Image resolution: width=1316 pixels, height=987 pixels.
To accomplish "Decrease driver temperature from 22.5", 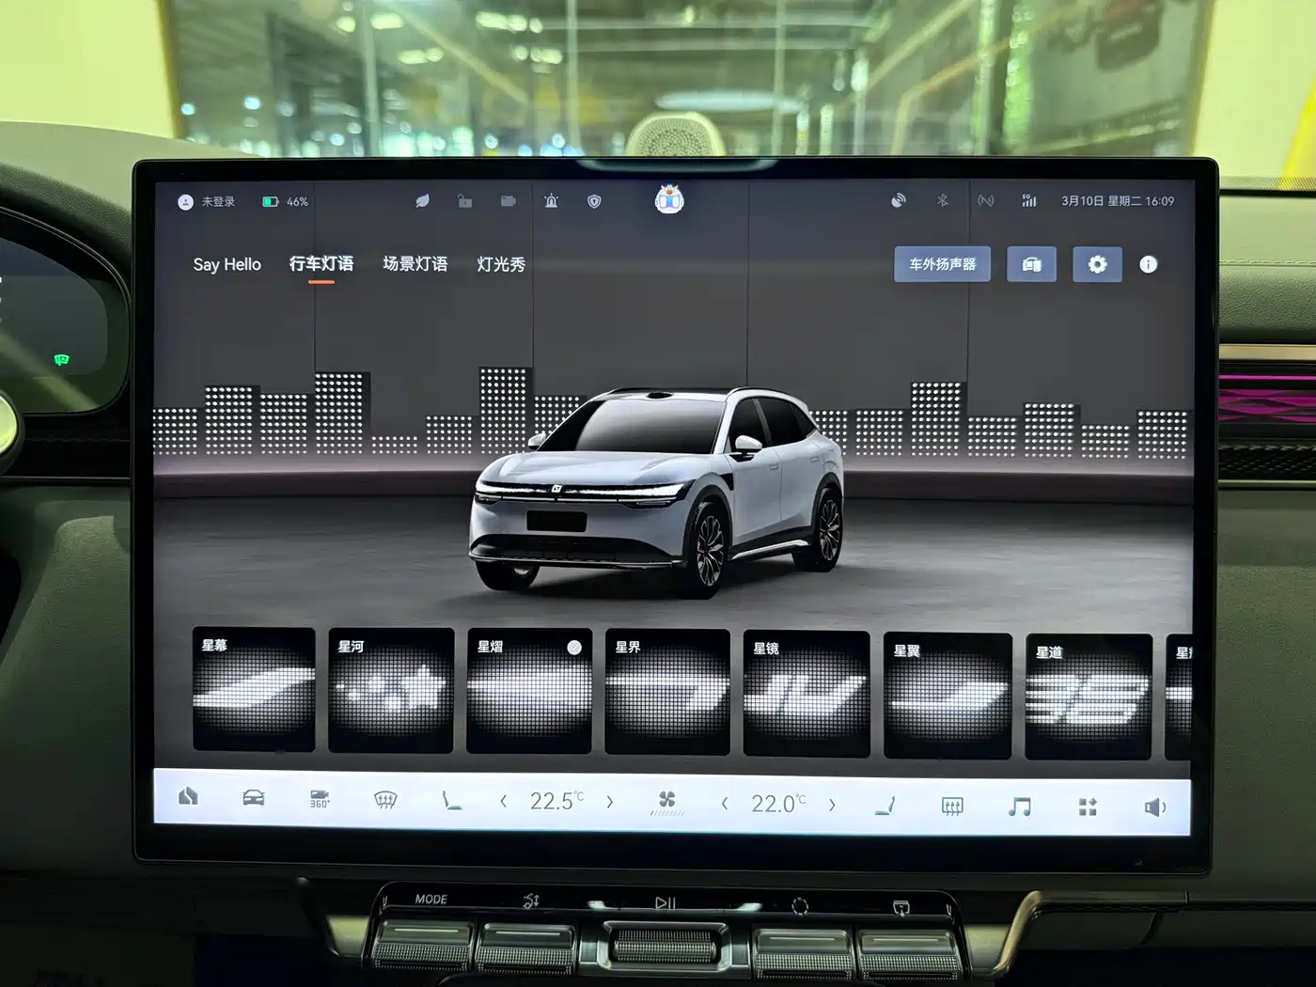I will (x=504, y=801).
